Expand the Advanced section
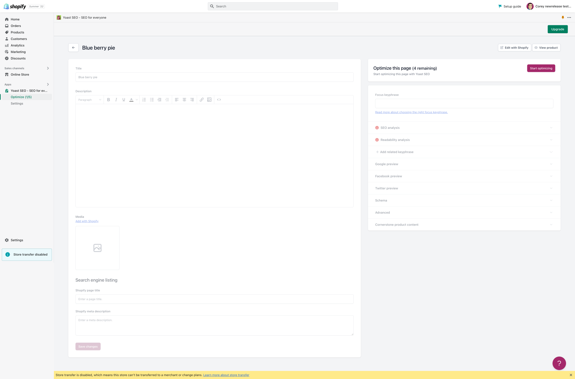Viewport: 575px width, 379px height. click(x=464, y=212)
